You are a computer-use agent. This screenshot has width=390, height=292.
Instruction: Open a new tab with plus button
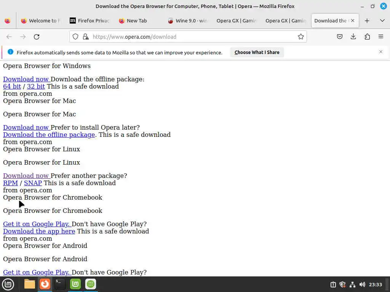tap(367, 21)
